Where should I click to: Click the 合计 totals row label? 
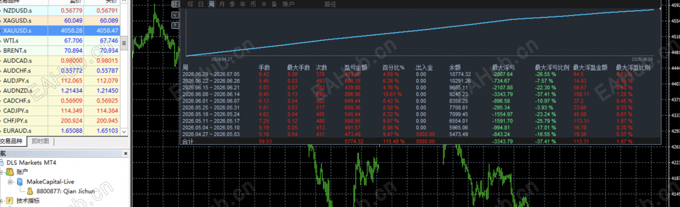[188, 141]
